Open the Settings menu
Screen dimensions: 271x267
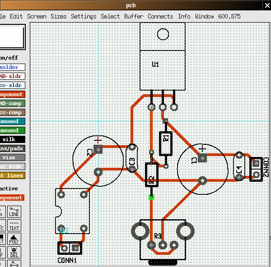[84, 16]
